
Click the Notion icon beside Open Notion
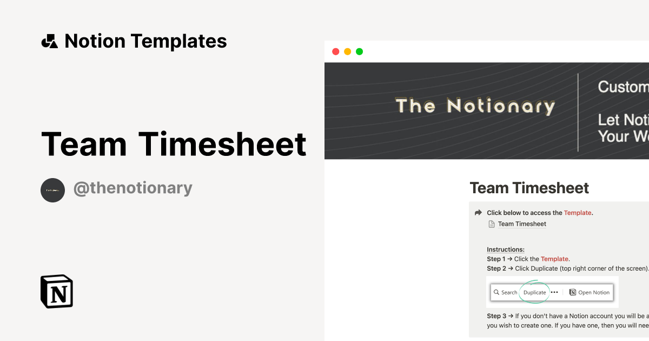[x=572, y=292]
